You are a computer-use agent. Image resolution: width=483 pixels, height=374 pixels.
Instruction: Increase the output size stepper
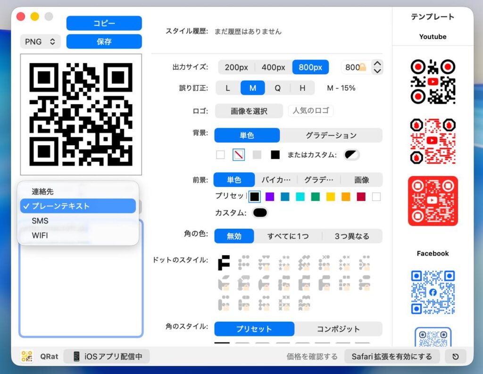coord(377,64)
